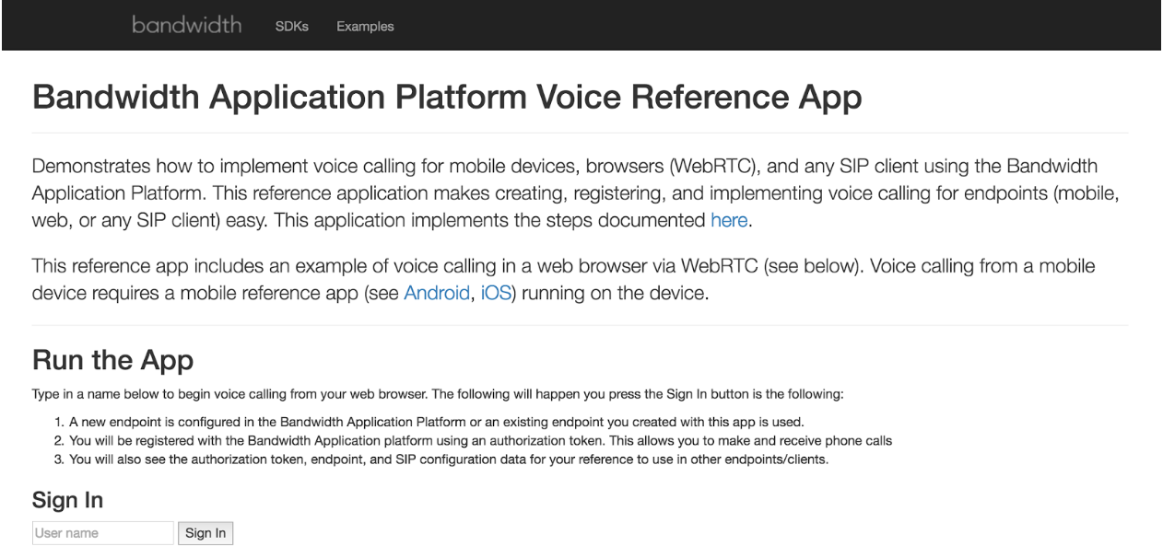Open the SDKs navigation item
This screenshot has height=558, width=1163.
[x=291, y=27]
